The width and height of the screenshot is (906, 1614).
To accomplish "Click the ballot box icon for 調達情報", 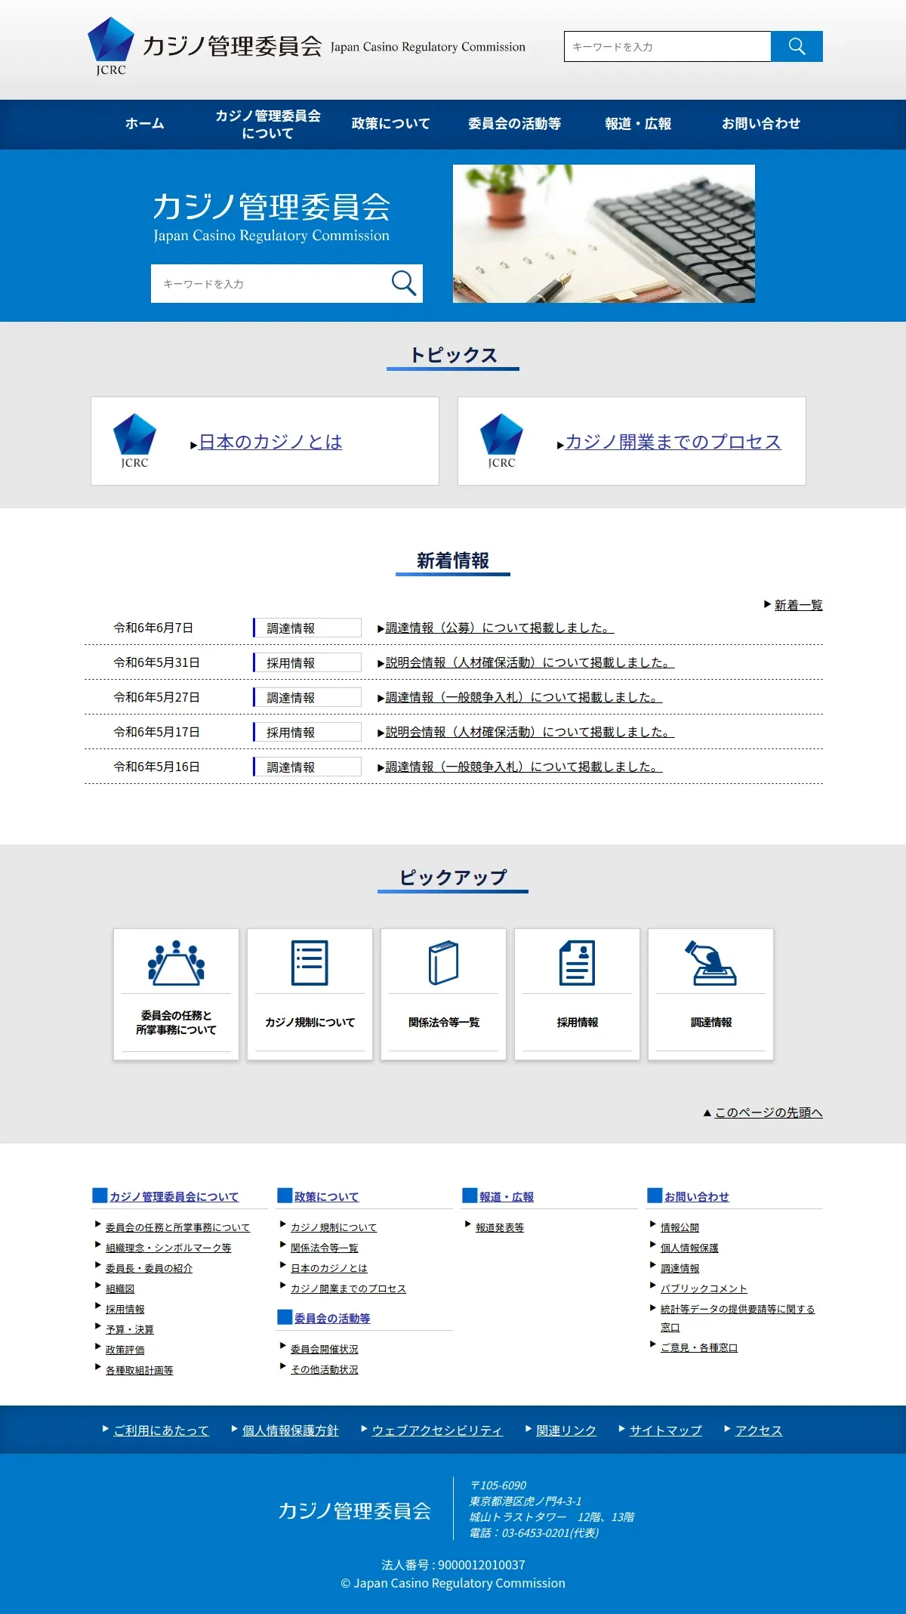I will point(710,962).
